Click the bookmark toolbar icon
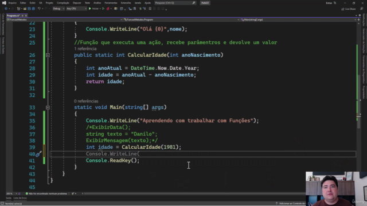367x206 pixels. tap(150, 9)
